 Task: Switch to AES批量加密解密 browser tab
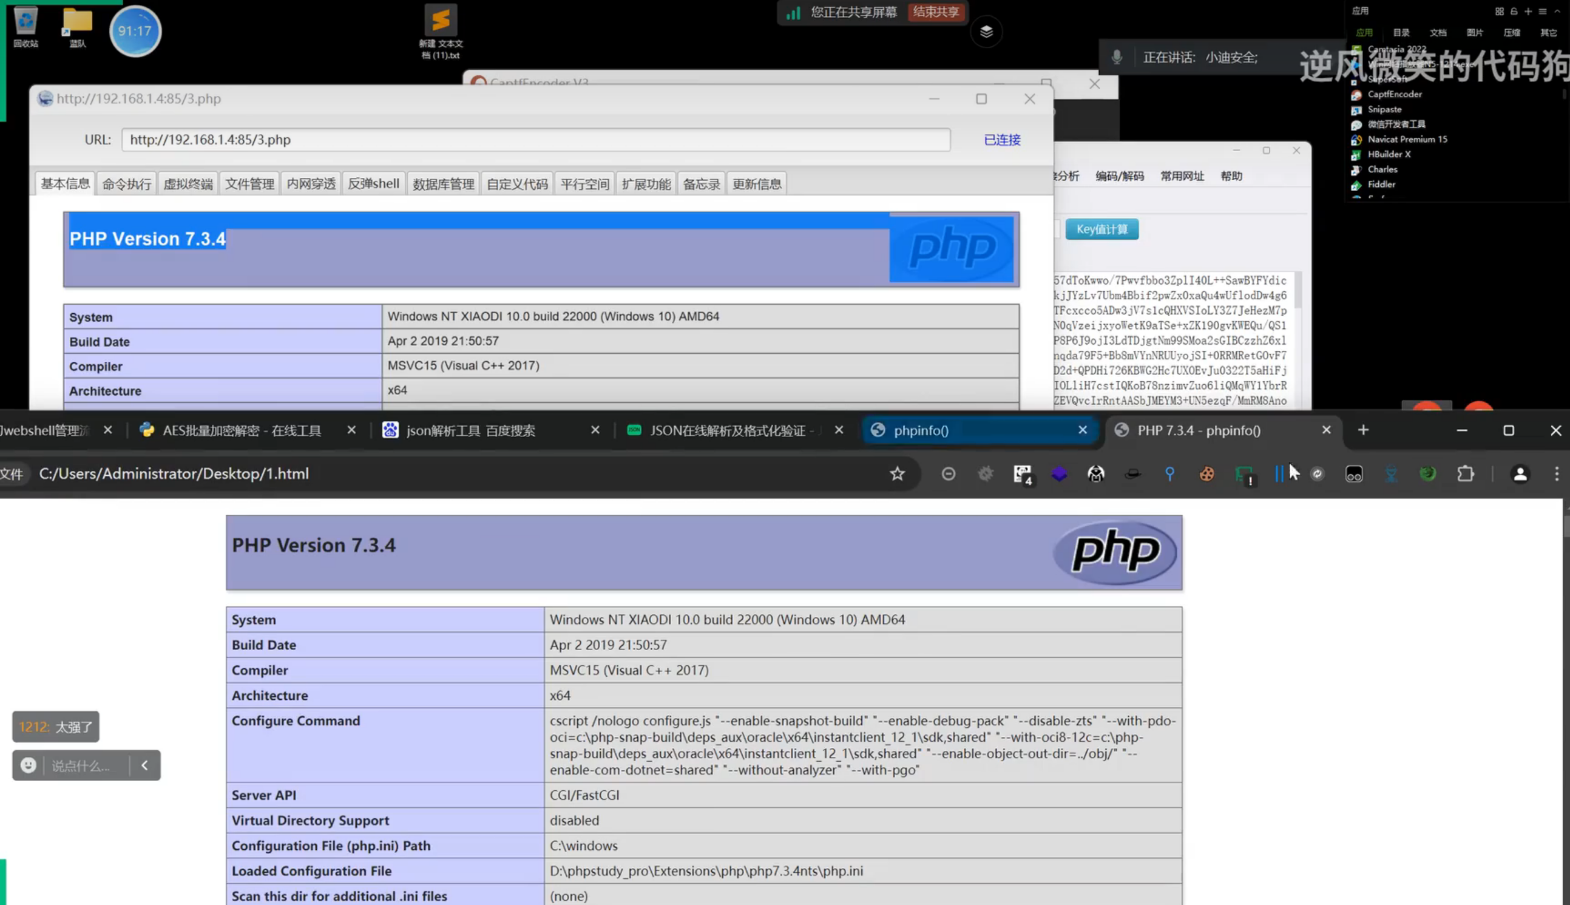(241, 430)
